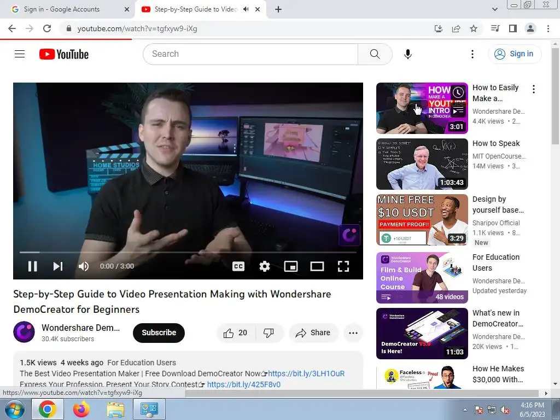560x420 pixels.
Task: Open How to Easily Make a... video thumbnail
Action: (422, 108)
